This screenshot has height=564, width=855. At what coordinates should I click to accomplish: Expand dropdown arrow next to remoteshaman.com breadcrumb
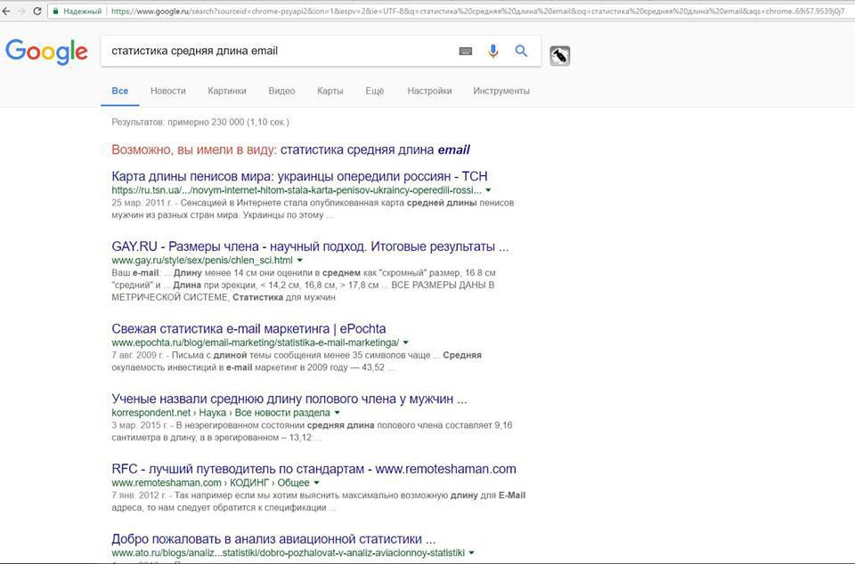[x=316, y=483]
